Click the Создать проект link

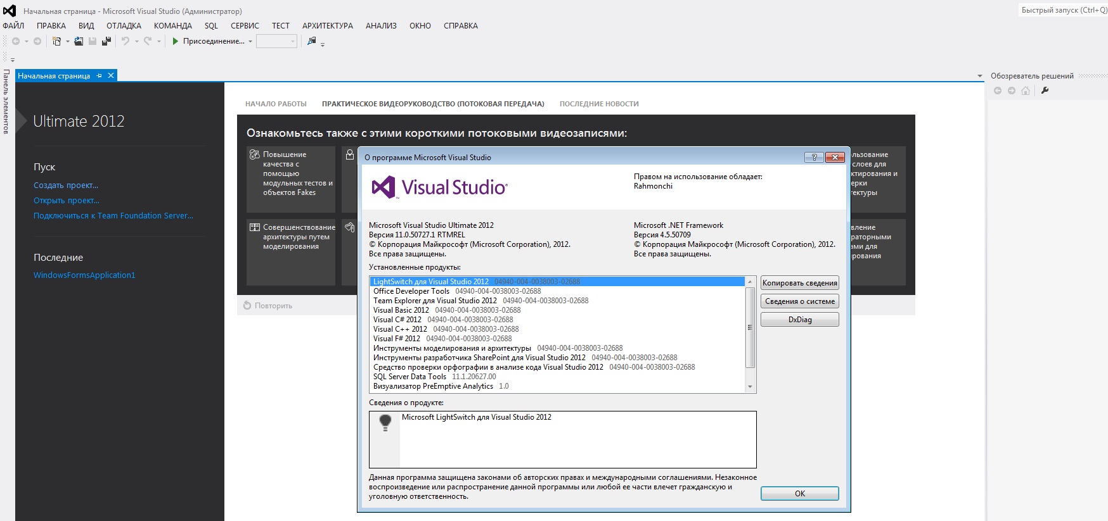(x=66, y=185)
